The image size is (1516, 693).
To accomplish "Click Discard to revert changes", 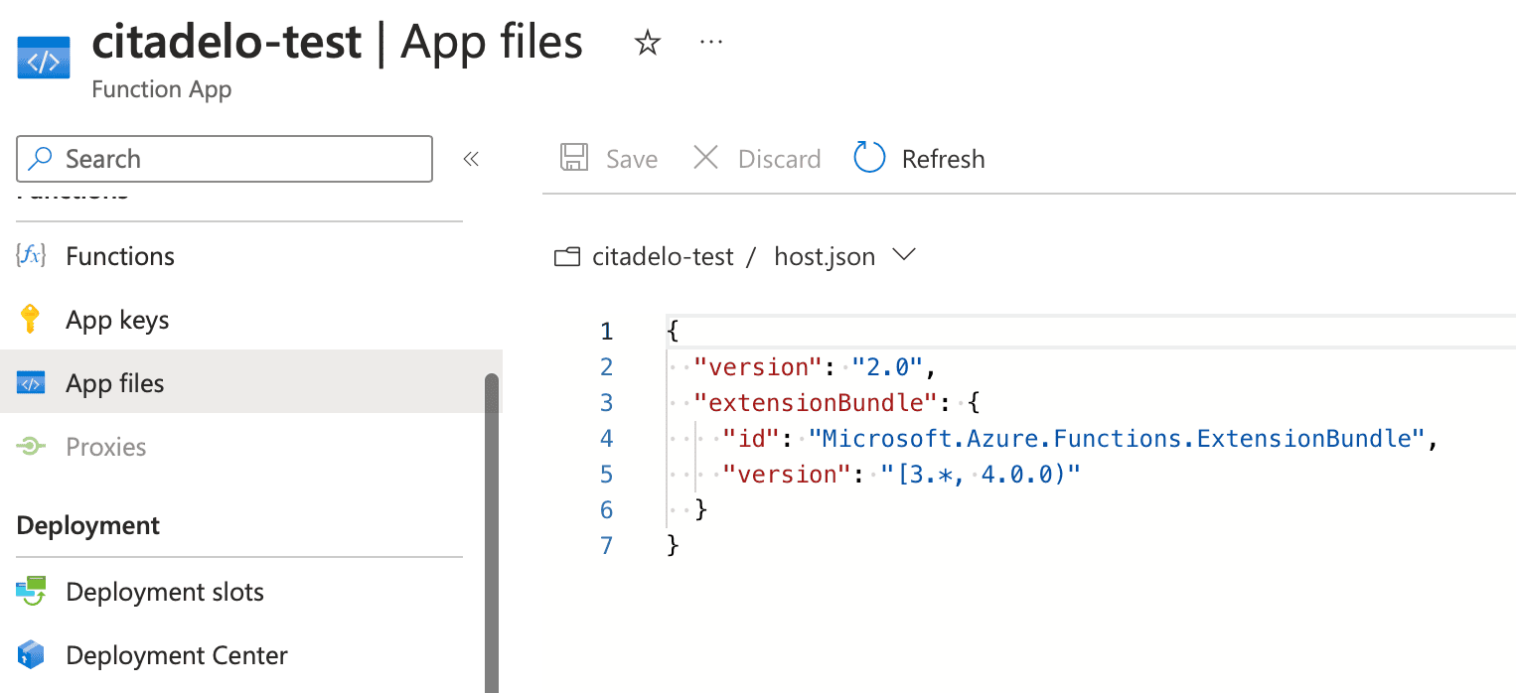I will (757, 159).
